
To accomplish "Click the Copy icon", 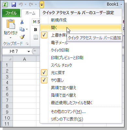I will point(22,29).
